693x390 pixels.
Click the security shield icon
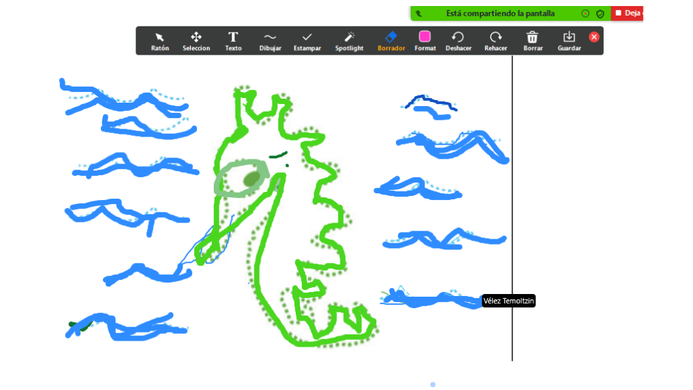click(600, 14)
